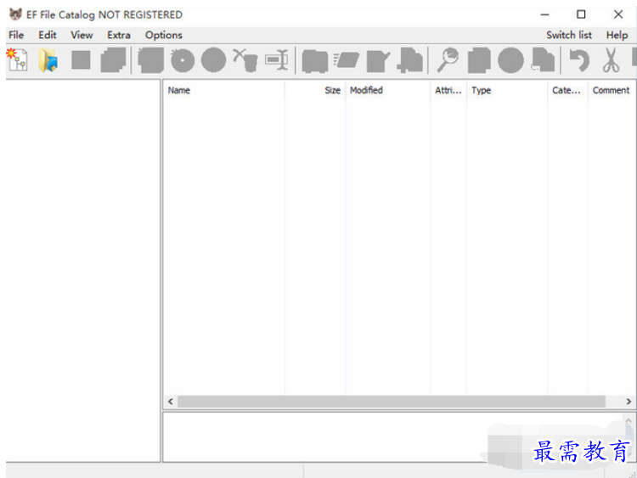The image size is (637, 478).
Task: Sort by the Cate... column header
Action: 568,90
